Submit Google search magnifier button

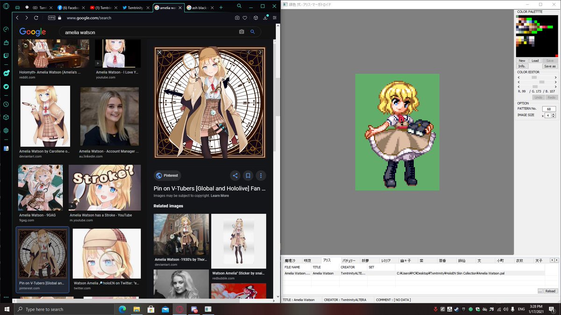coord(252,32)
